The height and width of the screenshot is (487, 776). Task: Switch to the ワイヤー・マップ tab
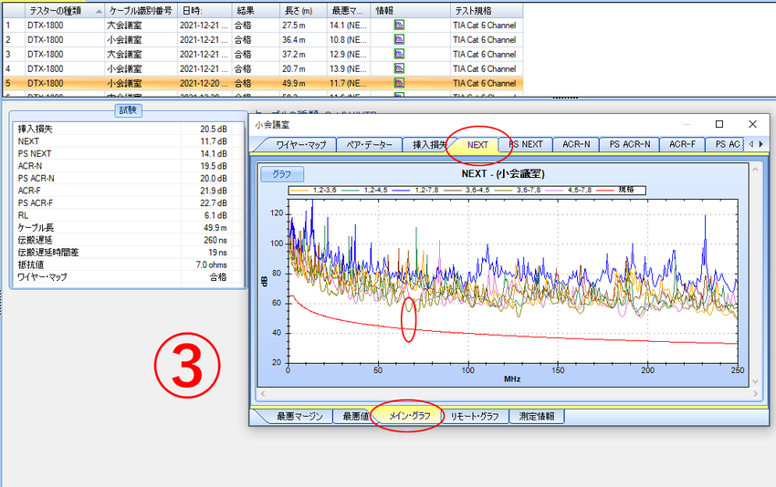point(300,145)
